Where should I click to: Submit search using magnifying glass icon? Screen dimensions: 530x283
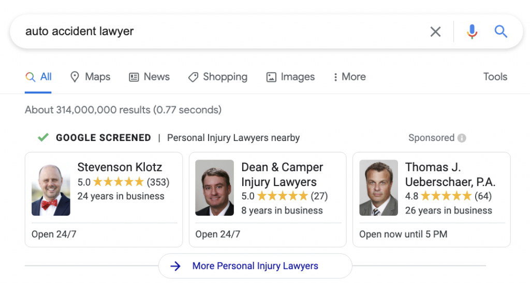pyautogui.click(x=500, y=32)
